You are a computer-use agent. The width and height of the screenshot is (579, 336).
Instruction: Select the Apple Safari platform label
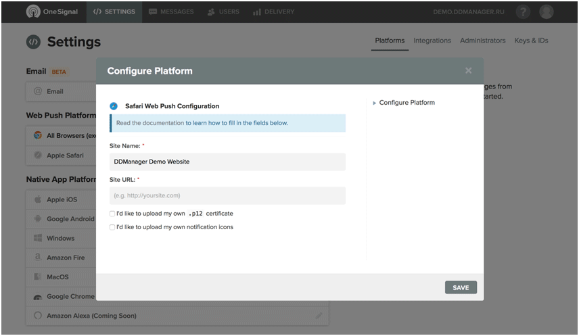point(65,155)
